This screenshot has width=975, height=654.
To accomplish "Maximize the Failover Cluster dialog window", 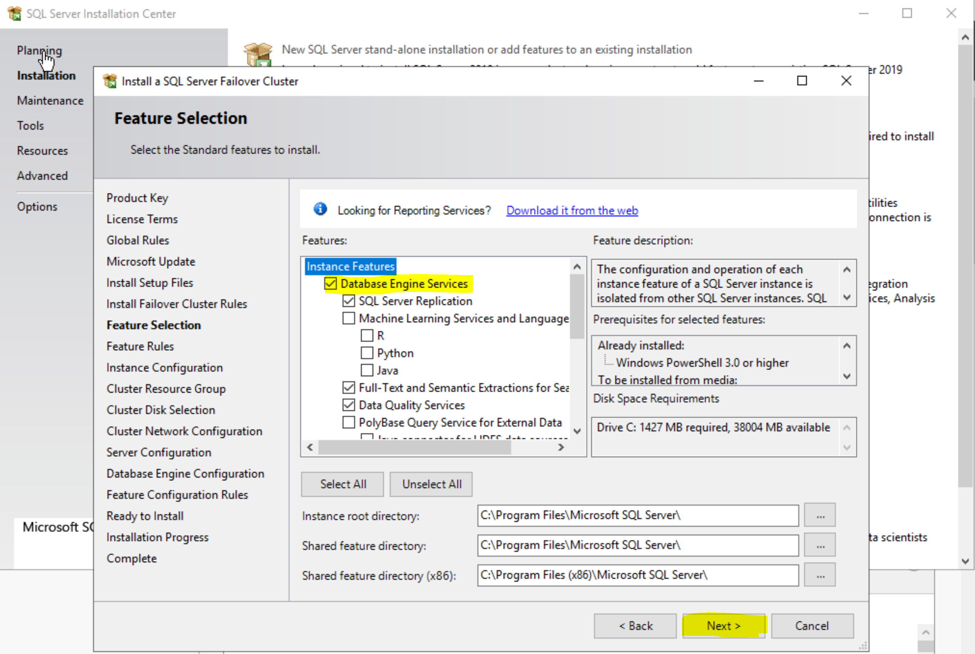I will click(802, 81).
